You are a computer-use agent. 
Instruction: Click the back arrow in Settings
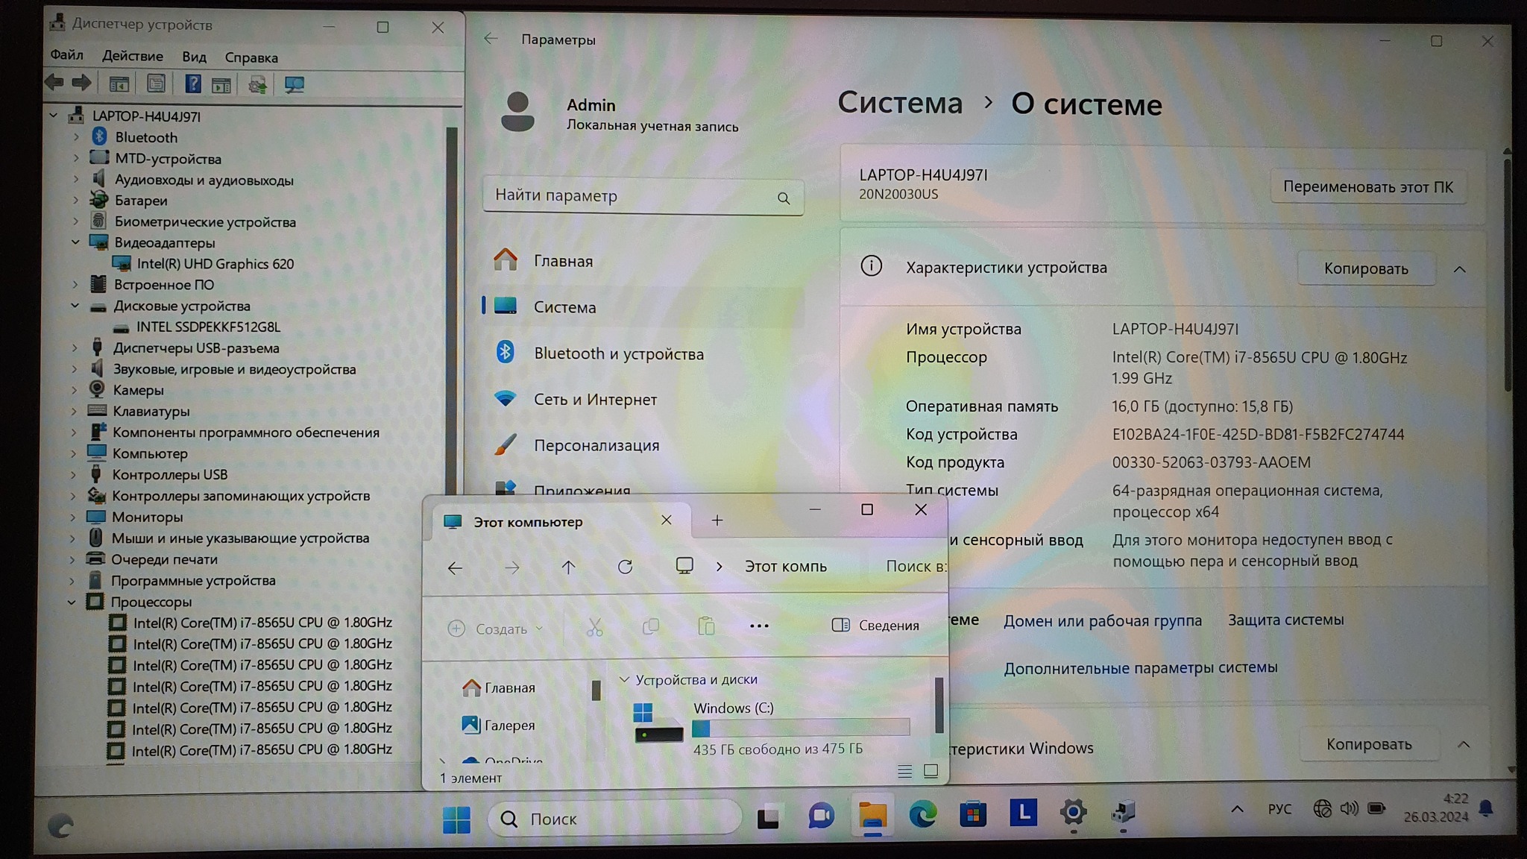tap(491, 39)
